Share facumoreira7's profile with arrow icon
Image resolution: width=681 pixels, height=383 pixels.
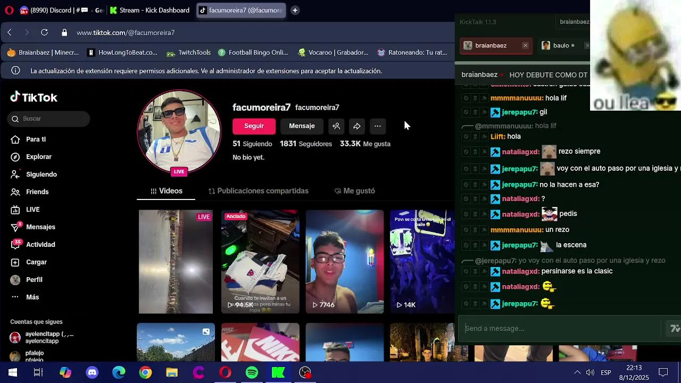(357, 126)
